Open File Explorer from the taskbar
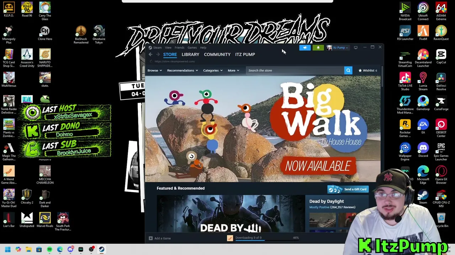 [28, 249]
